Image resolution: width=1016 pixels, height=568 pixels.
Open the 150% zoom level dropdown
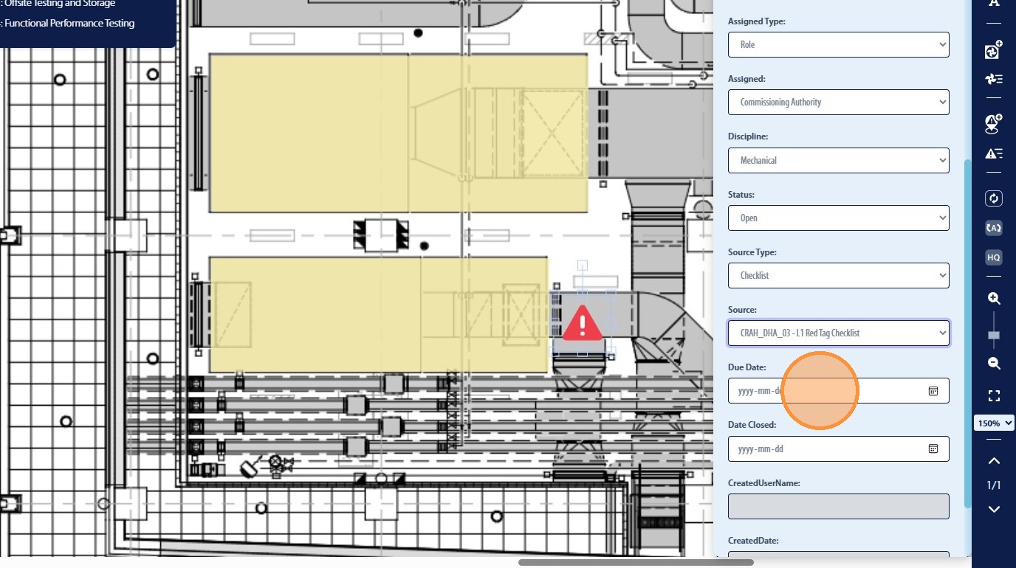pos(994,423)
